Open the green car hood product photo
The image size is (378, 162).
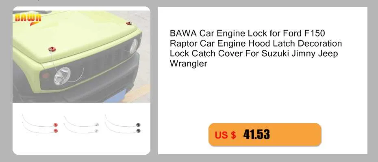click(x=81, y=55)
